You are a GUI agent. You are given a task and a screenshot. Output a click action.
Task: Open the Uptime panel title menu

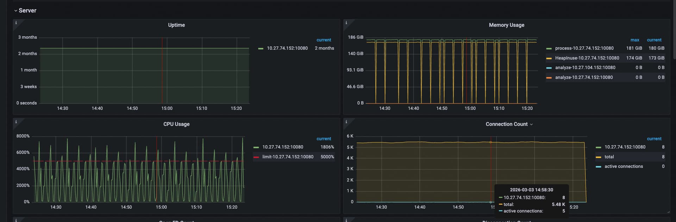(176, 25)
